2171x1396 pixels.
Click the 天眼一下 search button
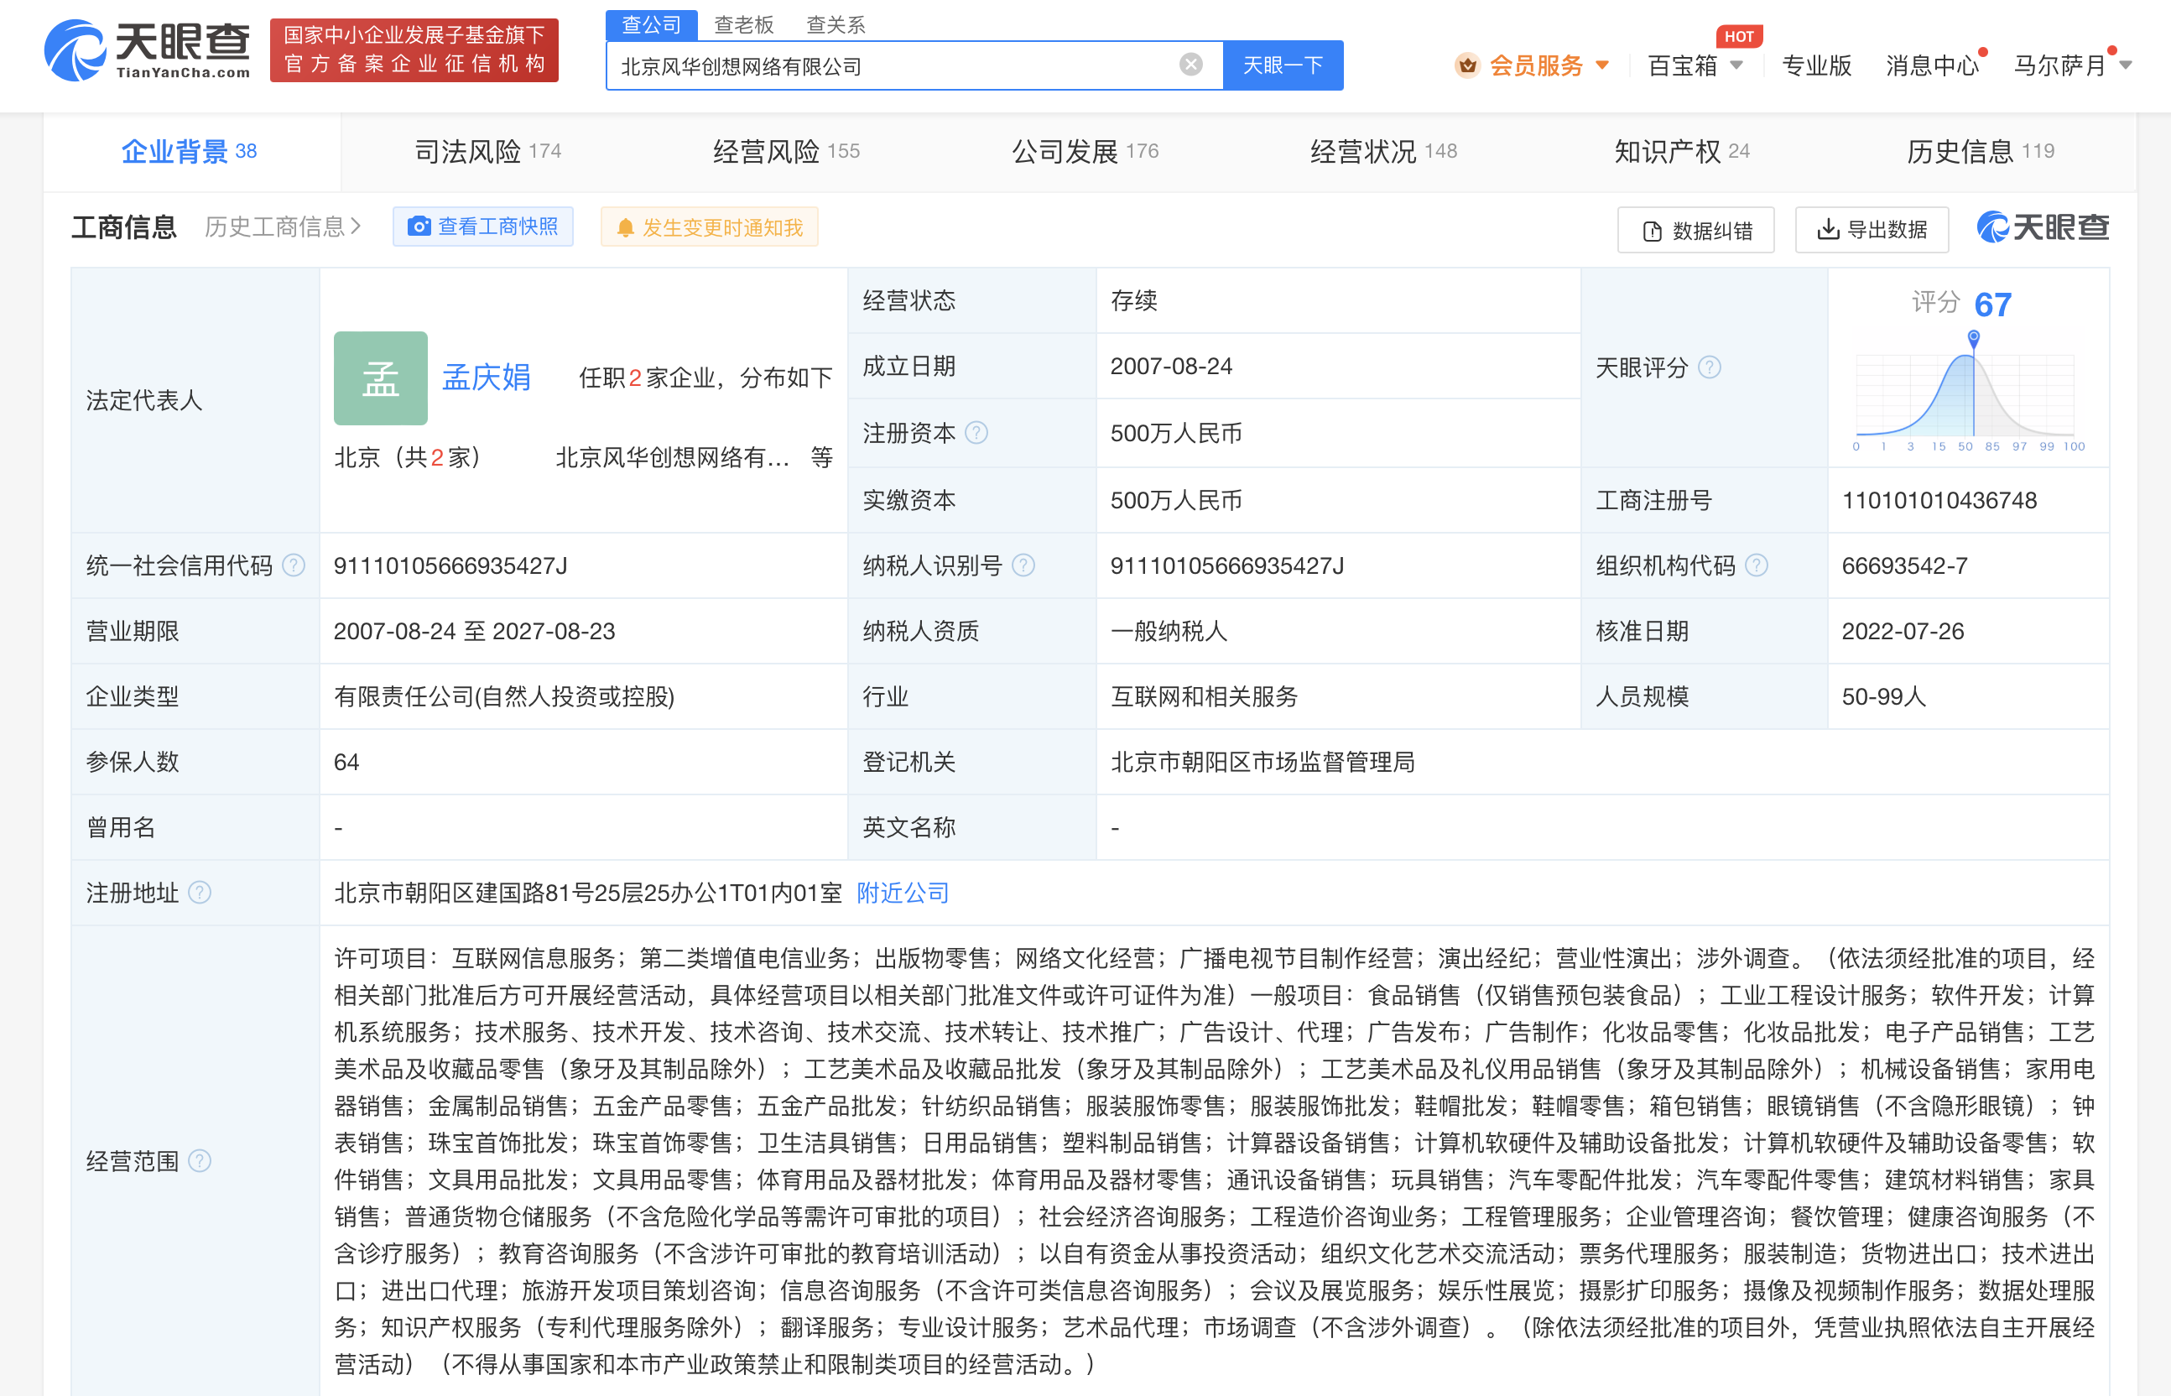click(1282, 65)
